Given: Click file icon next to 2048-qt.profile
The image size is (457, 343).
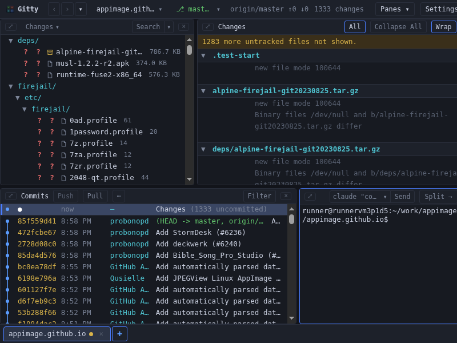Looking at the screenshot, I should tap(63, 178).
